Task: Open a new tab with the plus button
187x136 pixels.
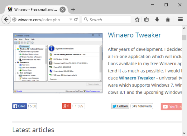Action: (x=73, y=10)
